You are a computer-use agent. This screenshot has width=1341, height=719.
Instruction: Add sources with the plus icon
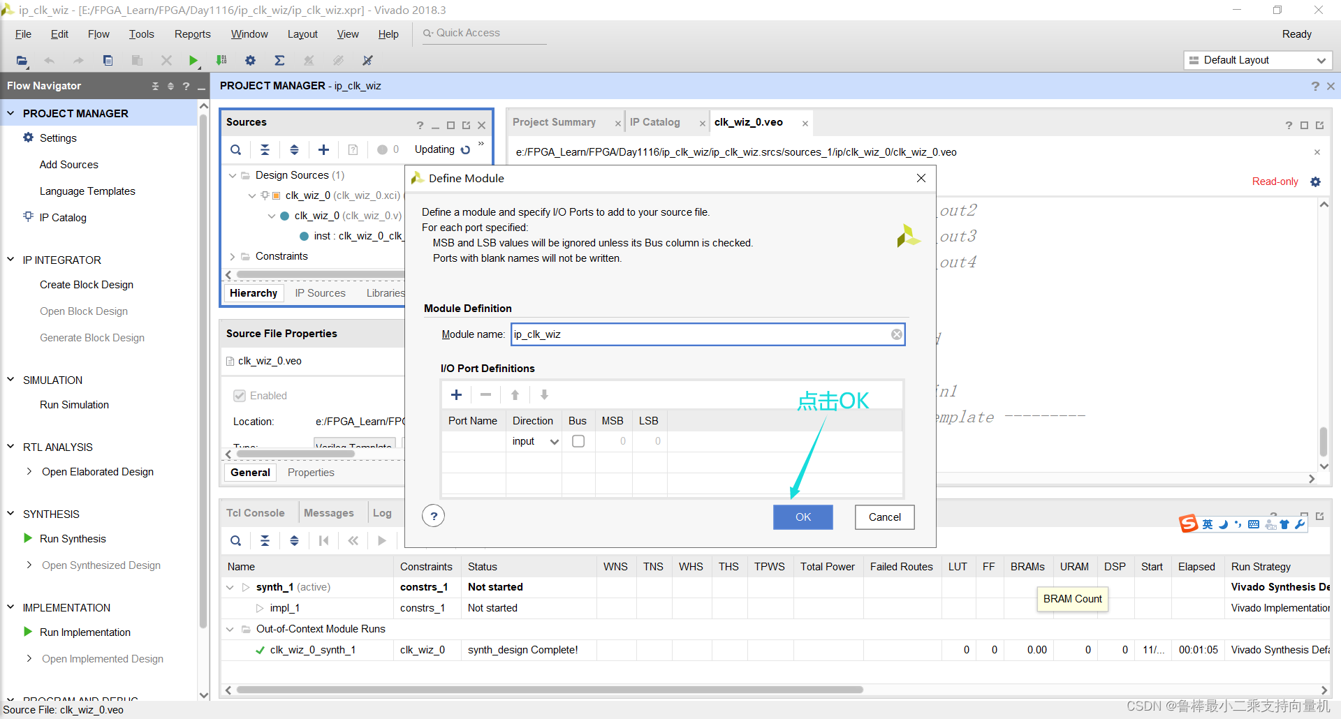point(323,149)
